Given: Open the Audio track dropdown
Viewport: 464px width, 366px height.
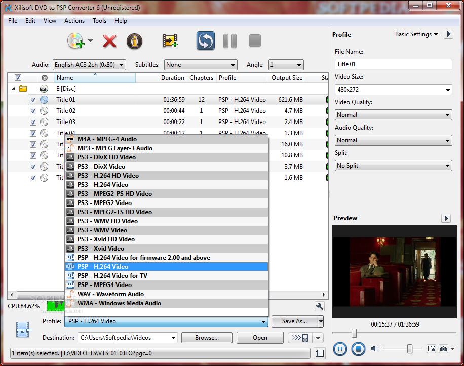Looking at the screenshot, I should (89, 65).
